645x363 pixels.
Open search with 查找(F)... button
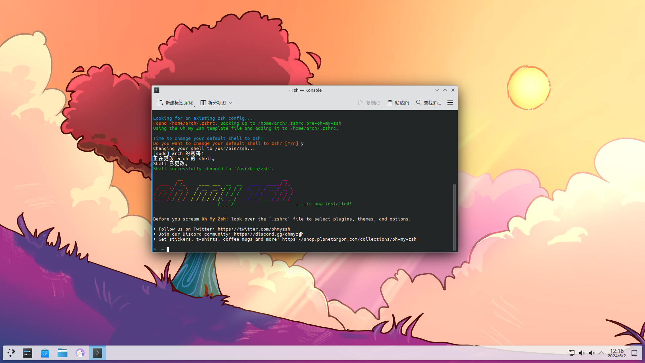(428, 103)
